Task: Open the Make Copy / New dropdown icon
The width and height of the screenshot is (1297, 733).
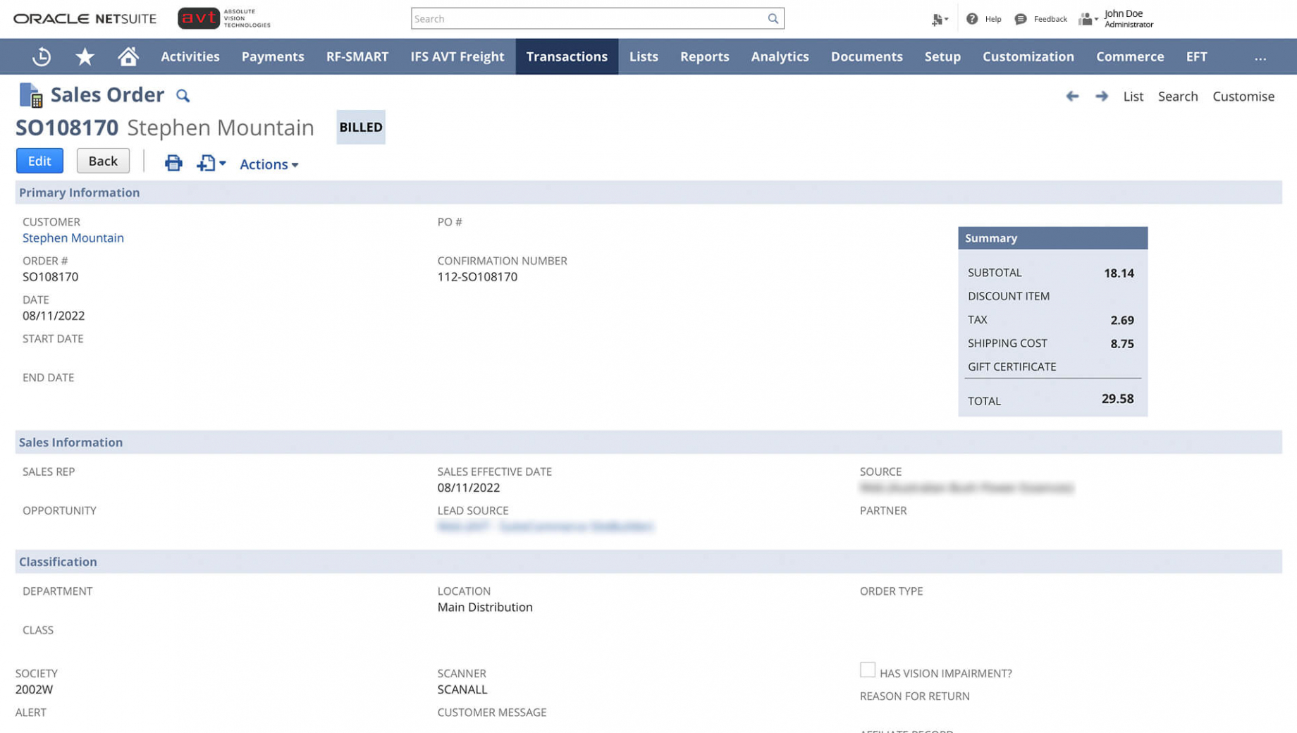Action: coord(211,164)
